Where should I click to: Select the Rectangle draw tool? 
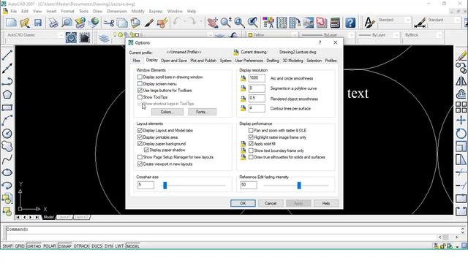click(7, 107)
